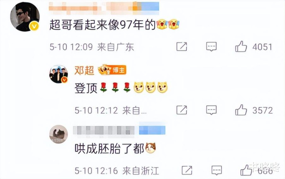Open top commenter's sunglasses avatar
This screenshot has width=285, height=179.
(x=25, y=17)
